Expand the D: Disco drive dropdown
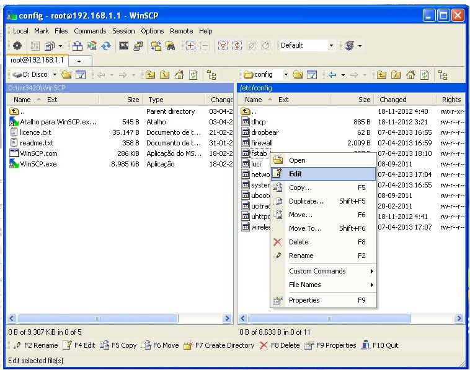This screenshot has height=370, width=470. 53,75
